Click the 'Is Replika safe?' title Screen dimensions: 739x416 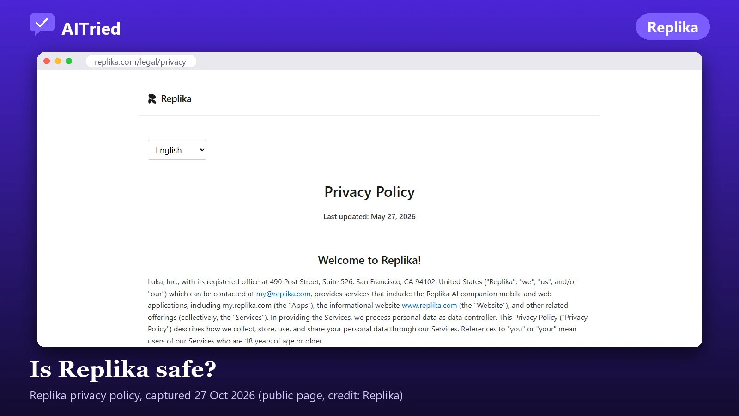click(123, 369)
